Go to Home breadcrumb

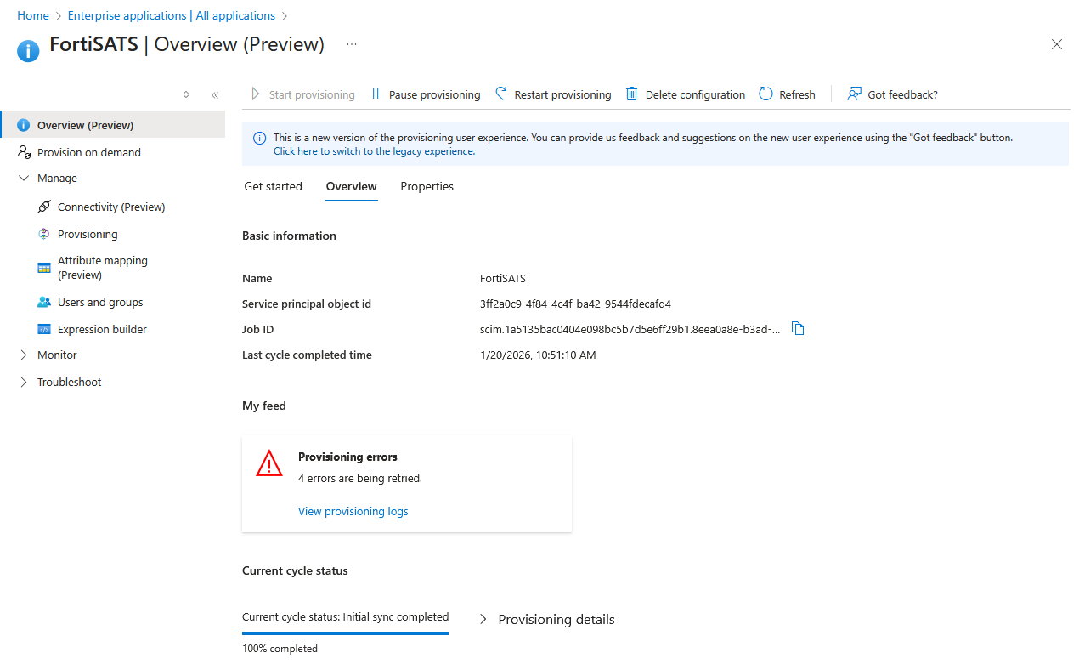coord(33,15)
